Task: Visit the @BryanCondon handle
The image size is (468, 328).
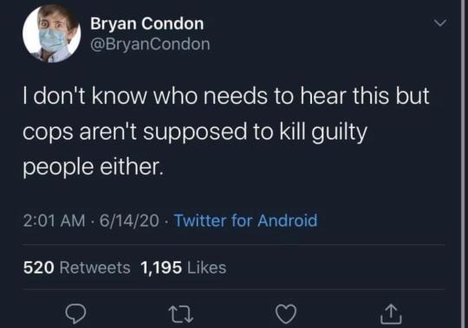Action: click(150, 44)
